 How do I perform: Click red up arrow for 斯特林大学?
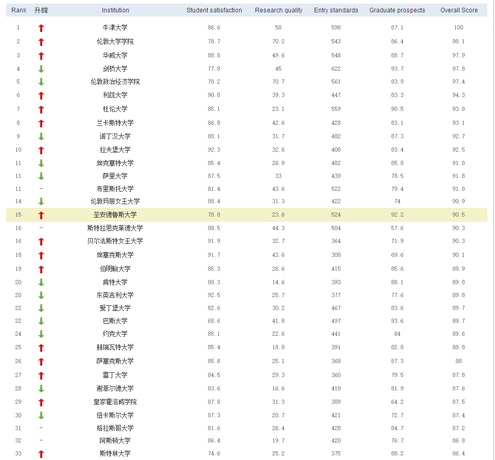41,454
